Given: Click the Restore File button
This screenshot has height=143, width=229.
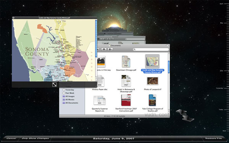Looking at the screenshot, I should 213,138.
